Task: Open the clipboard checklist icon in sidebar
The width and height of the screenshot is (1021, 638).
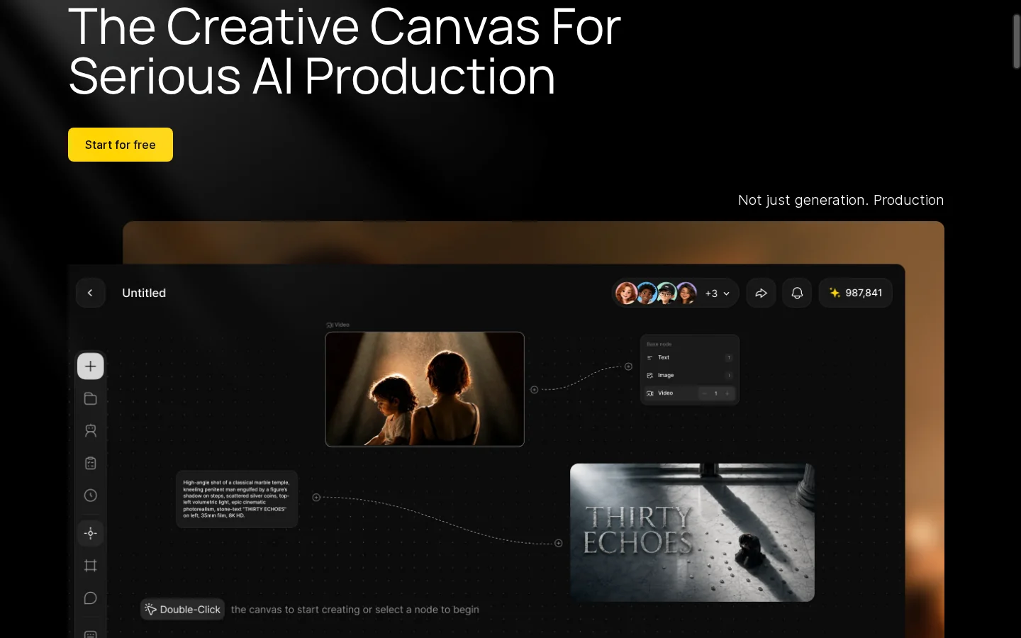Action: 91,463
